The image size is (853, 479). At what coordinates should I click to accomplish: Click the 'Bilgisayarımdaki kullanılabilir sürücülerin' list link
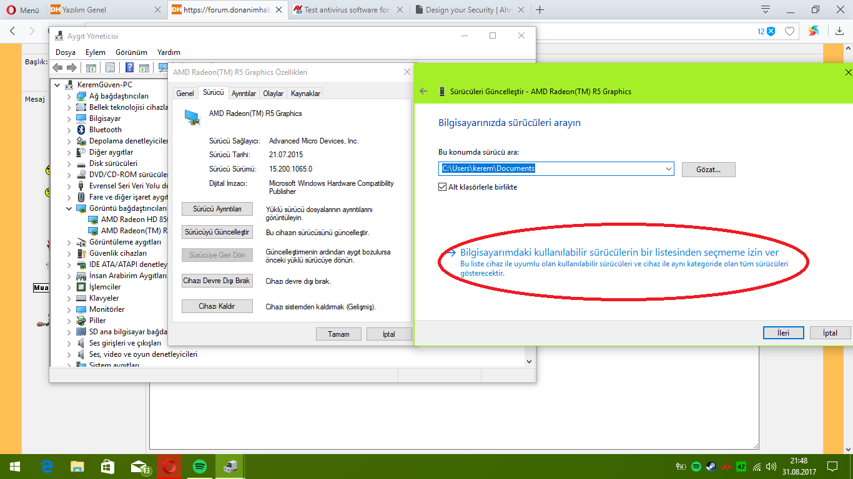pyautogui.click(x=619, y=253)
